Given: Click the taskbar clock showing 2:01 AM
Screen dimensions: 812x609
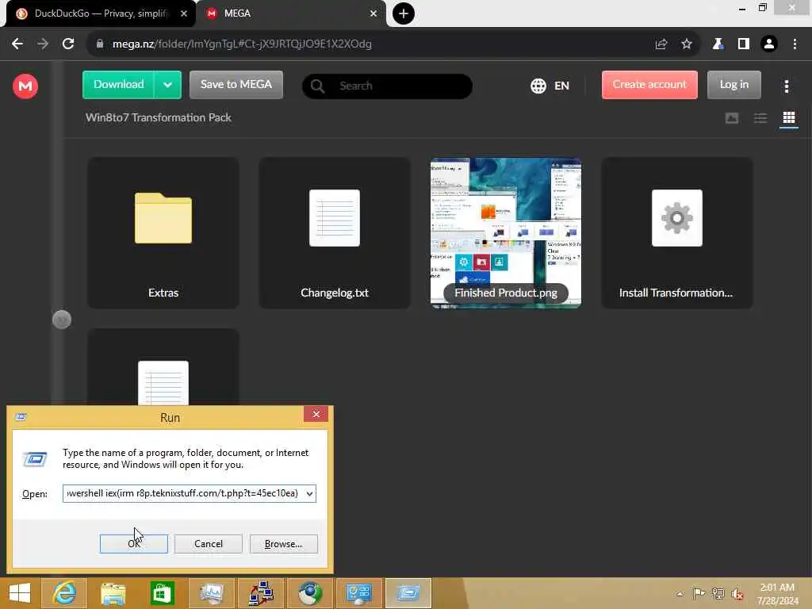Looking at the screenshot, I should click(777, 594).
